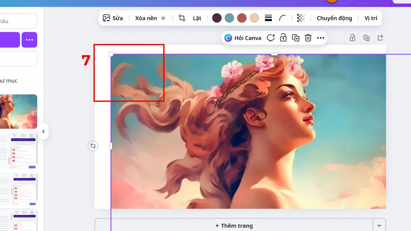Duplicate the selected image element

(296, 38)
